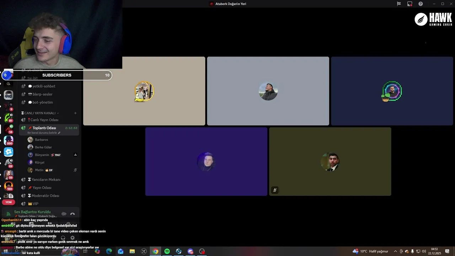Open File Explorer from the taskbar
Screen dimensions: 455x256
[132, 251]
